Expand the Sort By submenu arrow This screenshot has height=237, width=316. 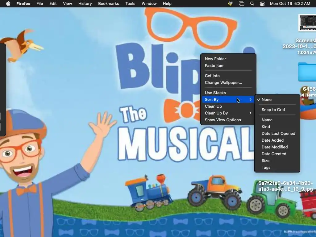tap(250, 100)
